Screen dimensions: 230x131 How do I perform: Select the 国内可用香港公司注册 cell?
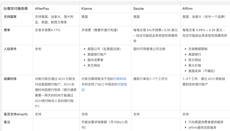point(156,60)
